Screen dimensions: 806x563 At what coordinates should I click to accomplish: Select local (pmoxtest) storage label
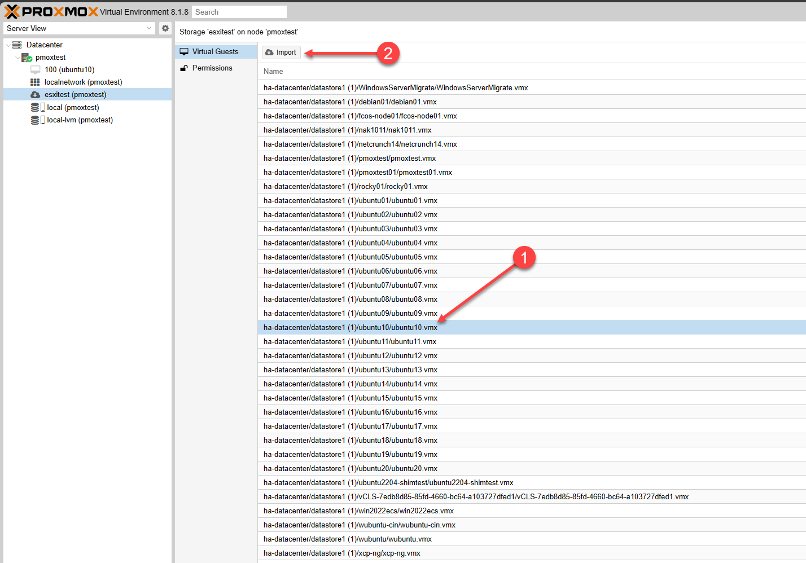(x=73, y=107)
